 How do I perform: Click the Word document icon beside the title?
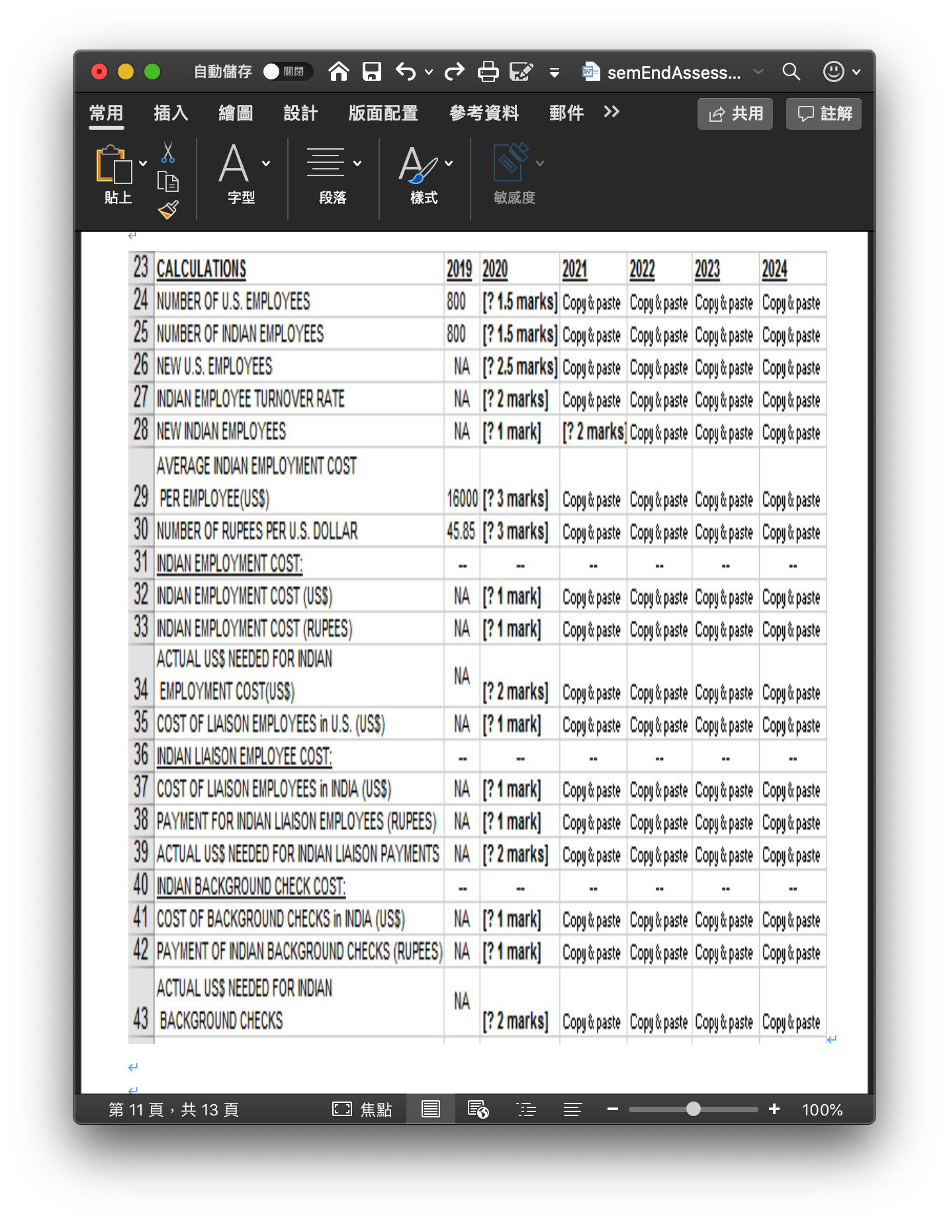(x=590, y=71)
